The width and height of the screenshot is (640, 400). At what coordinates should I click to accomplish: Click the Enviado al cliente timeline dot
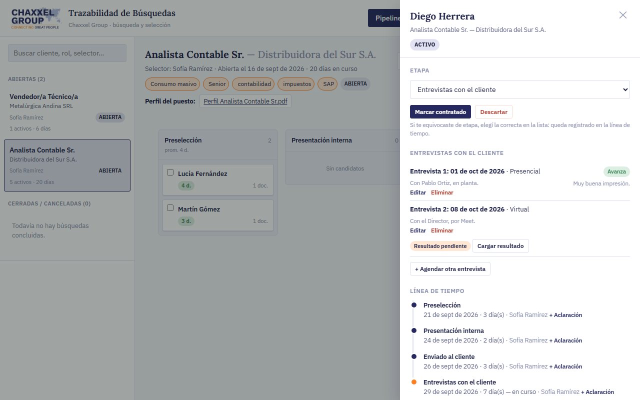pos(413,356)
